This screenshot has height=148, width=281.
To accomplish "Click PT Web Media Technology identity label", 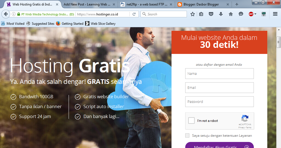I will point(48,14).
